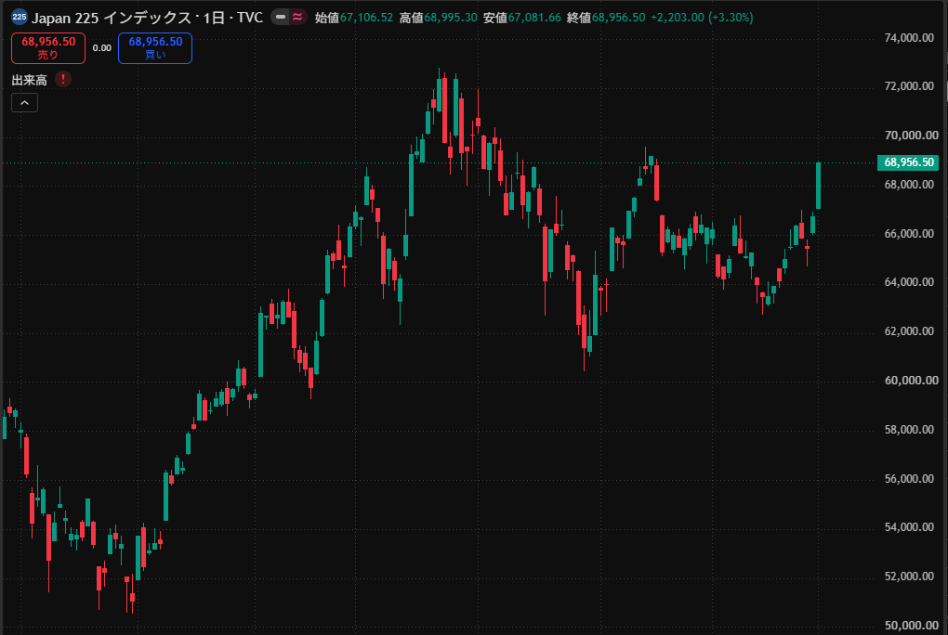The height and width of the screenshot is (635, 948).
Task: Click the 0.00 spread value between sell and buy
Action: 101,48
